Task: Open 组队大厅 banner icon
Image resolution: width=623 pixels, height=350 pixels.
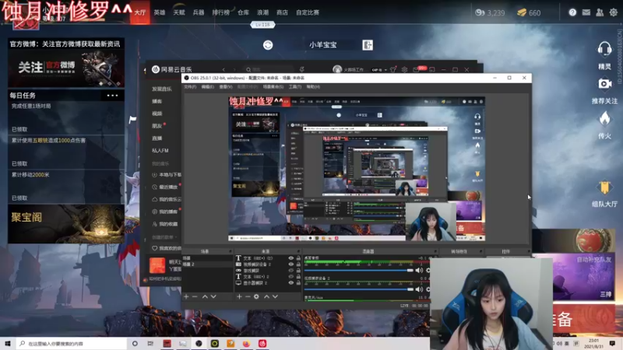Action: click(604, 187)
